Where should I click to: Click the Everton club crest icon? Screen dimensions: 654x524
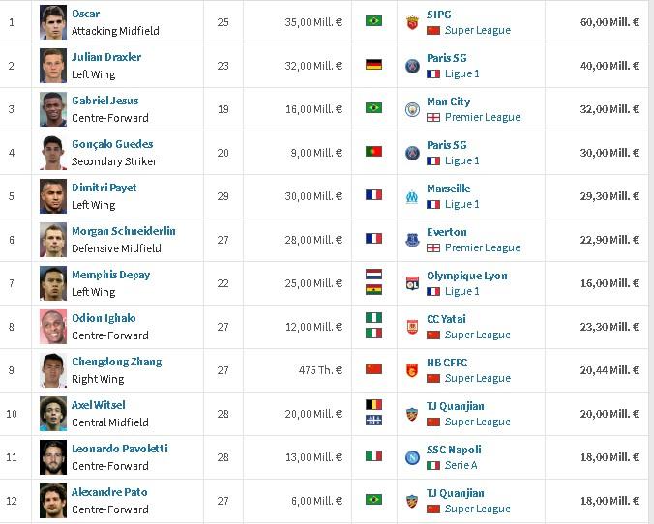pyautogui.click(x=412, y=240)
